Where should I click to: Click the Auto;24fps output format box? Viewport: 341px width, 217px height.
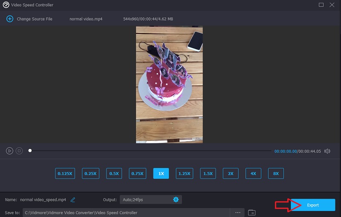point(145,200)
